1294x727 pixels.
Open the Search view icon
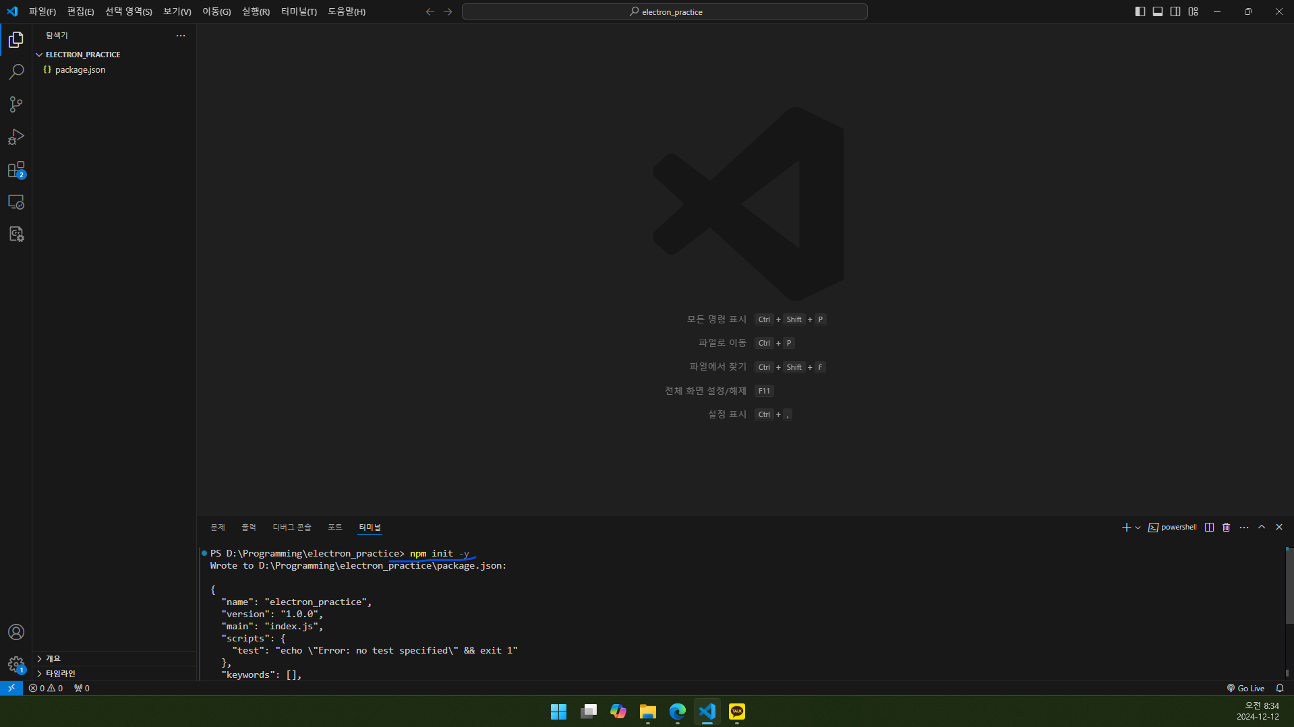(x=16, y=72)
